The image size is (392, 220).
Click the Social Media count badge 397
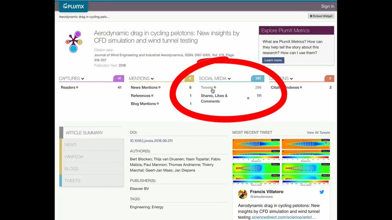pos(258,78)
